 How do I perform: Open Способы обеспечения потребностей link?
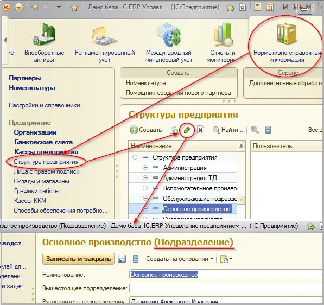point(60,211)
